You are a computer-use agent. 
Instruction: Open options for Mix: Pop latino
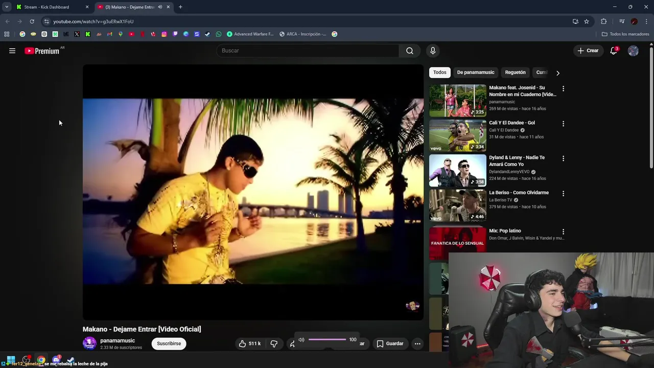coord(563,232)
